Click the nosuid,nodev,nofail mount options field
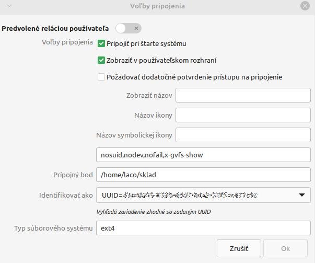The height and width of the screenshot is (263, 315). [204, 155]
